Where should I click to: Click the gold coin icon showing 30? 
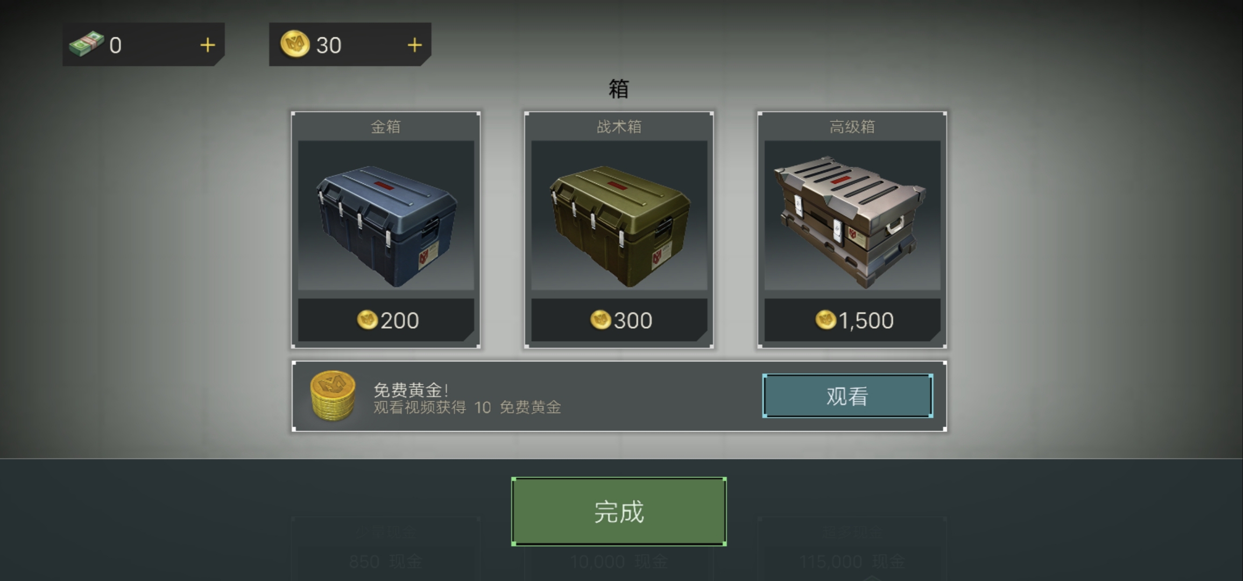295,44
